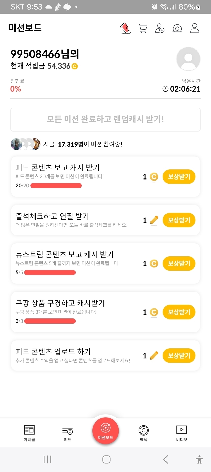Viewport: 211px width, 472px height.
Task: Open the shopping cart
Action: click(x=142, y=28)
